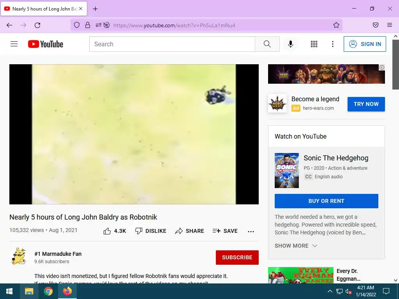
Task: Open the Sonic The Hedgehog movie poster
Action: [286, 171]
